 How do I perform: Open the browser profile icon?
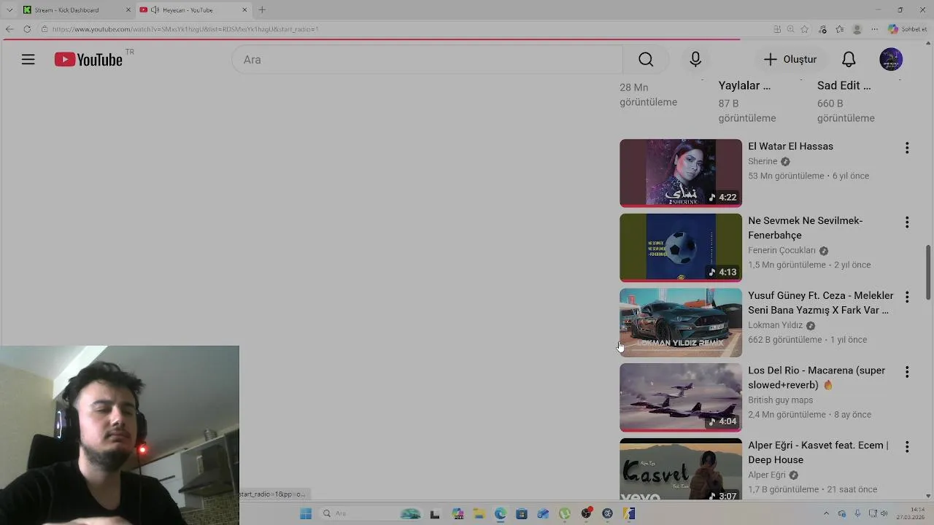(x=857, y=29)
